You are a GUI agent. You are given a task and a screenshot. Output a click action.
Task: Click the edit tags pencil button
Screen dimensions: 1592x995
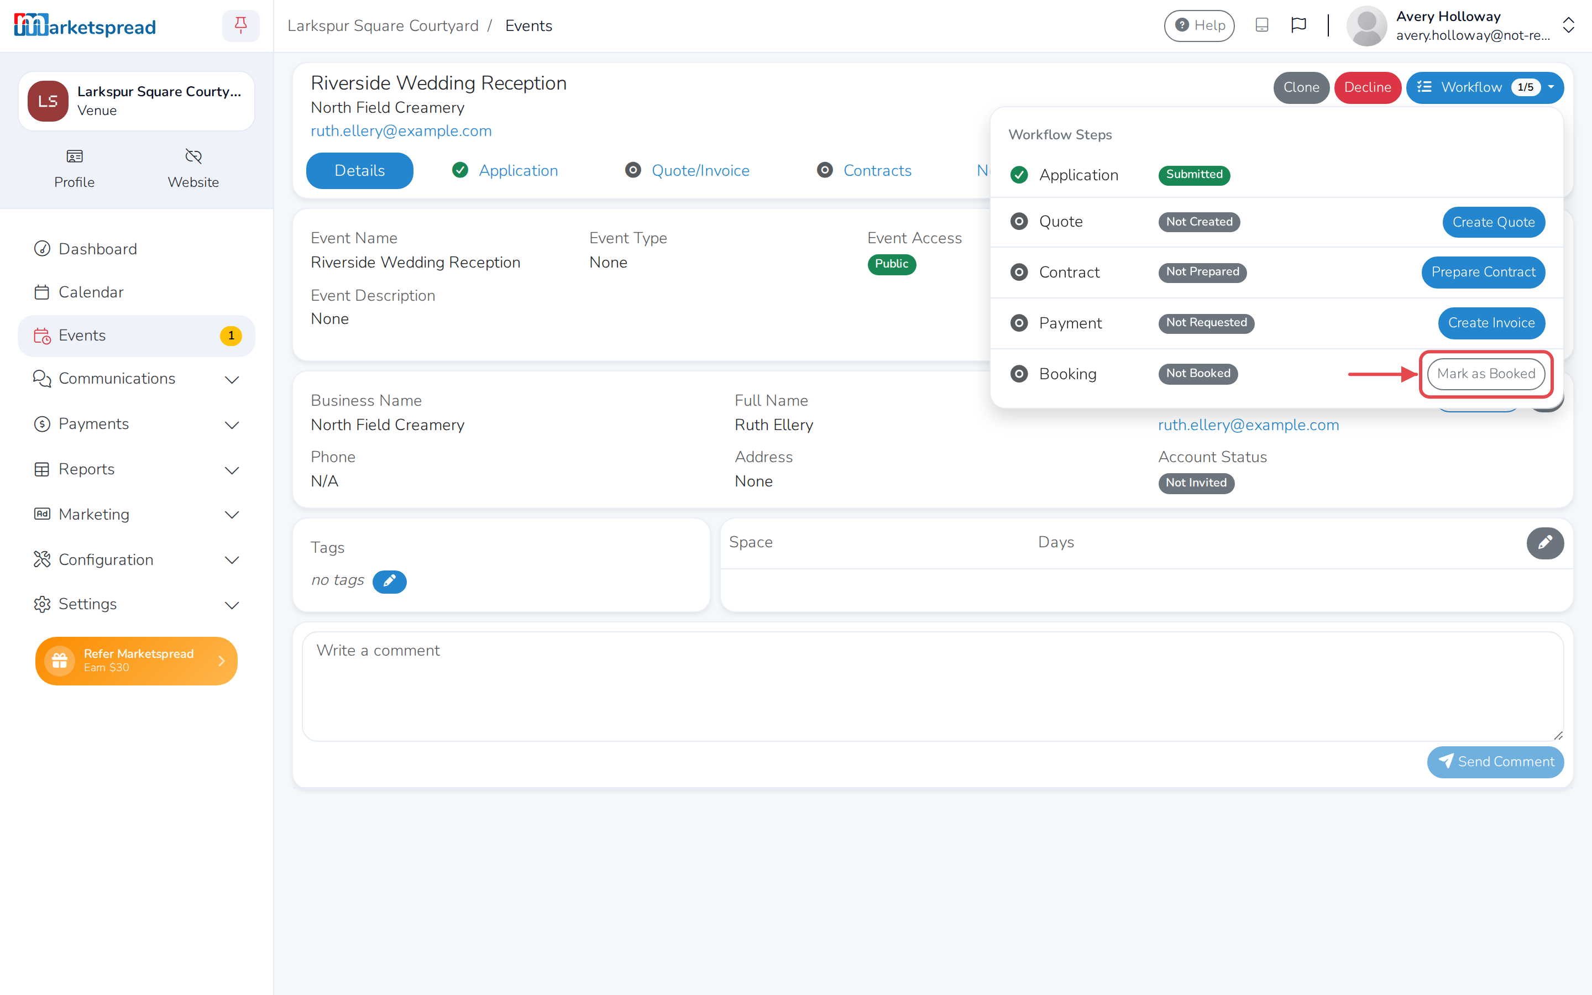click(390, 581)
